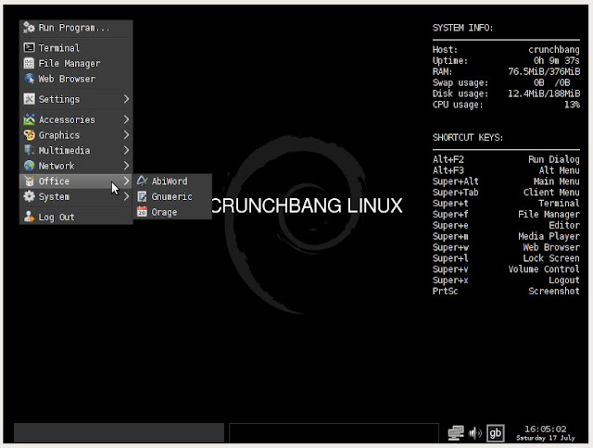Image resolution: width=593 pixels, height=448 pixels.
Task: Expand the System submenu arrow
Action: 126,196
